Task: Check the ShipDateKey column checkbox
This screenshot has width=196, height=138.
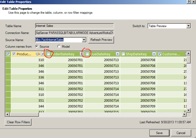Action: pyautogui.click(x=123, y=54)
